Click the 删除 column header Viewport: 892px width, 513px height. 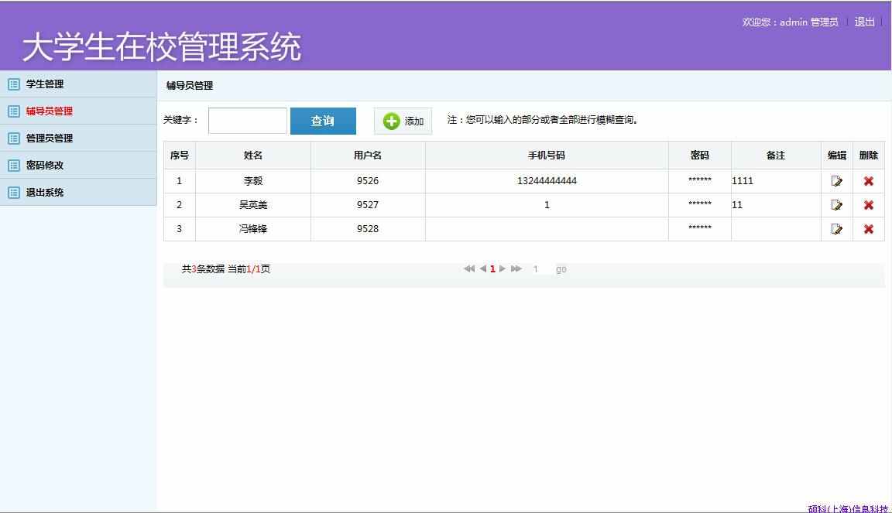point(869,156)
